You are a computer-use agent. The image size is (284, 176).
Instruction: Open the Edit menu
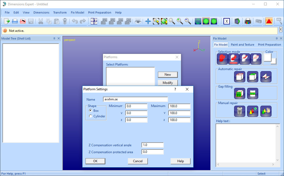tap(16, 12)
